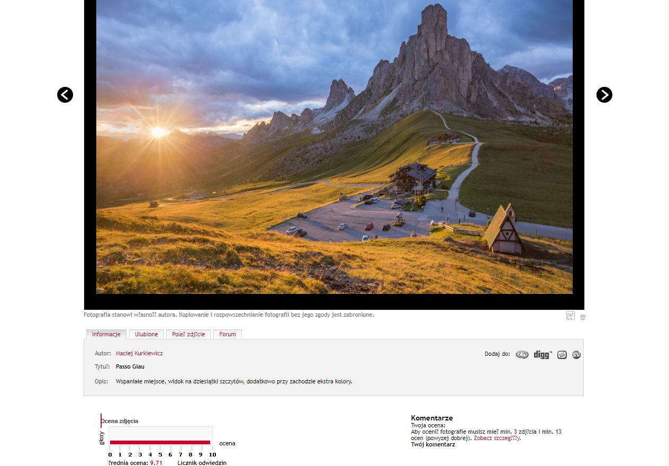
Task: Click the photo title Passo Giau
Action: 130,366
